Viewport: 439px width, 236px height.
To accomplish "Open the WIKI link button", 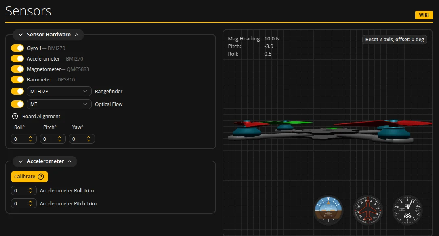I will point(424,15).
